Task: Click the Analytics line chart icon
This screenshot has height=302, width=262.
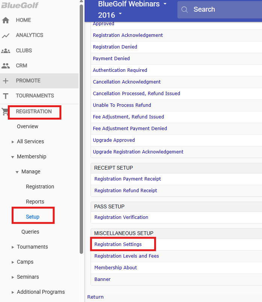Action: point(6,35)
